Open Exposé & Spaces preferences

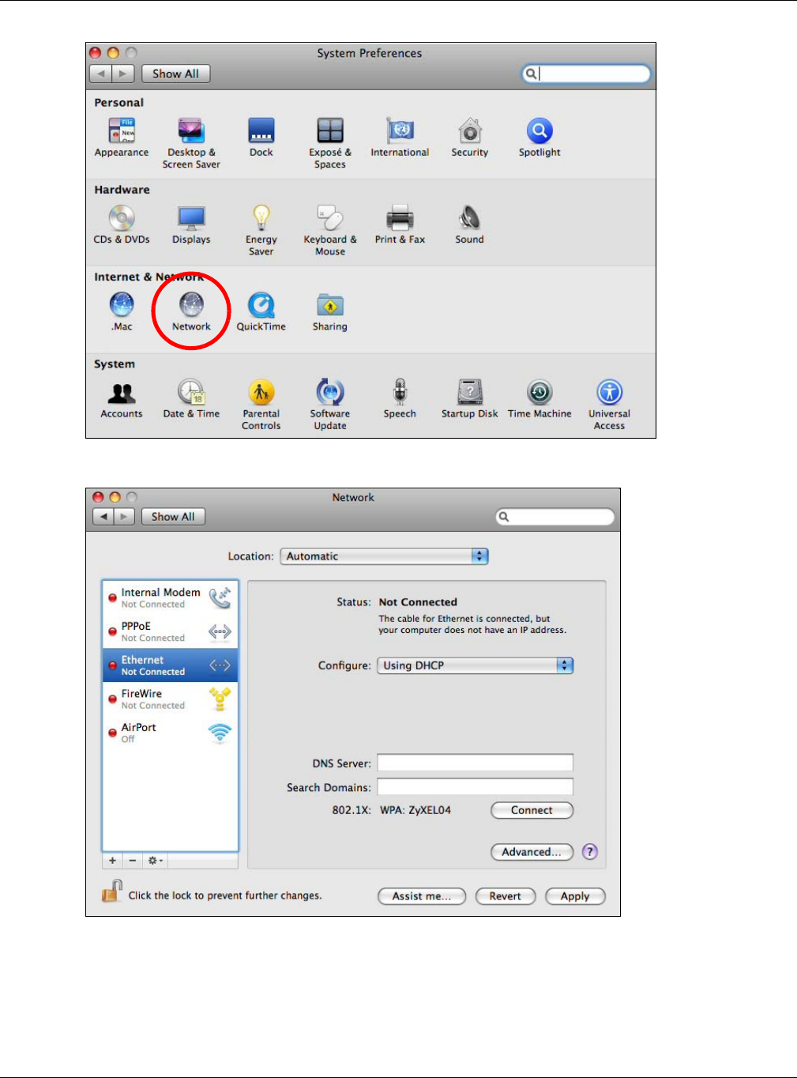(x=330, y=142)
